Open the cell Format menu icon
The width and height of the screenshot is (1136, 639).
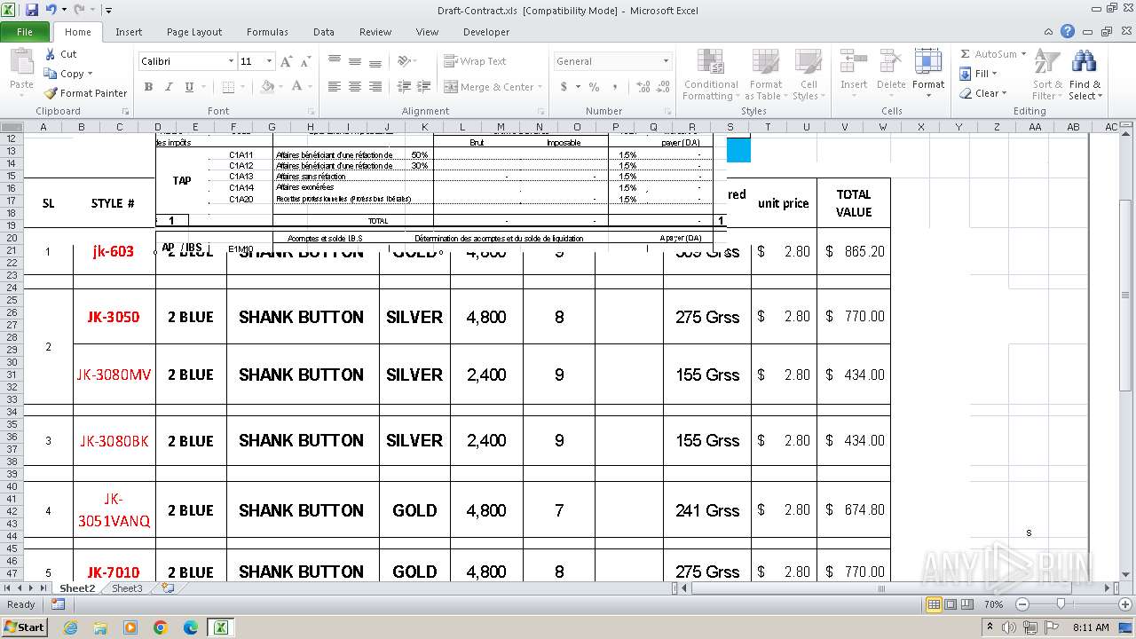(x=927, y=63)
